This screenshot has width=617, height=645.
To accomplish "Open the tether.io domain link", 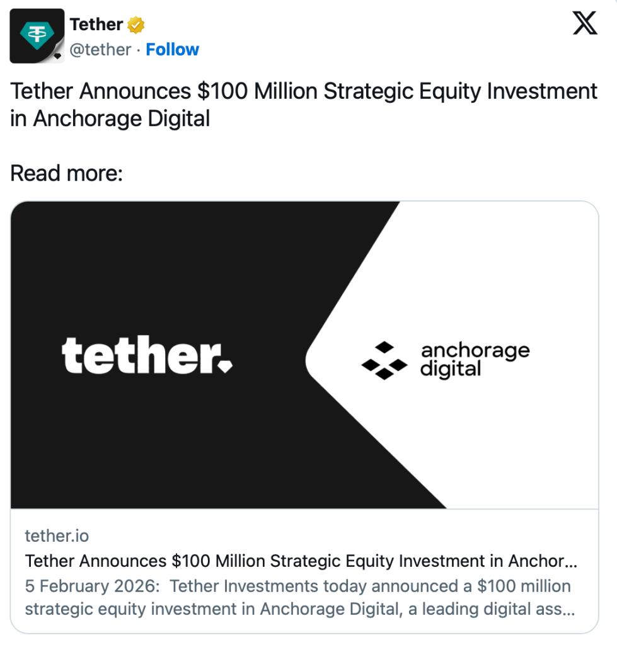I will (x=57, y=536).
